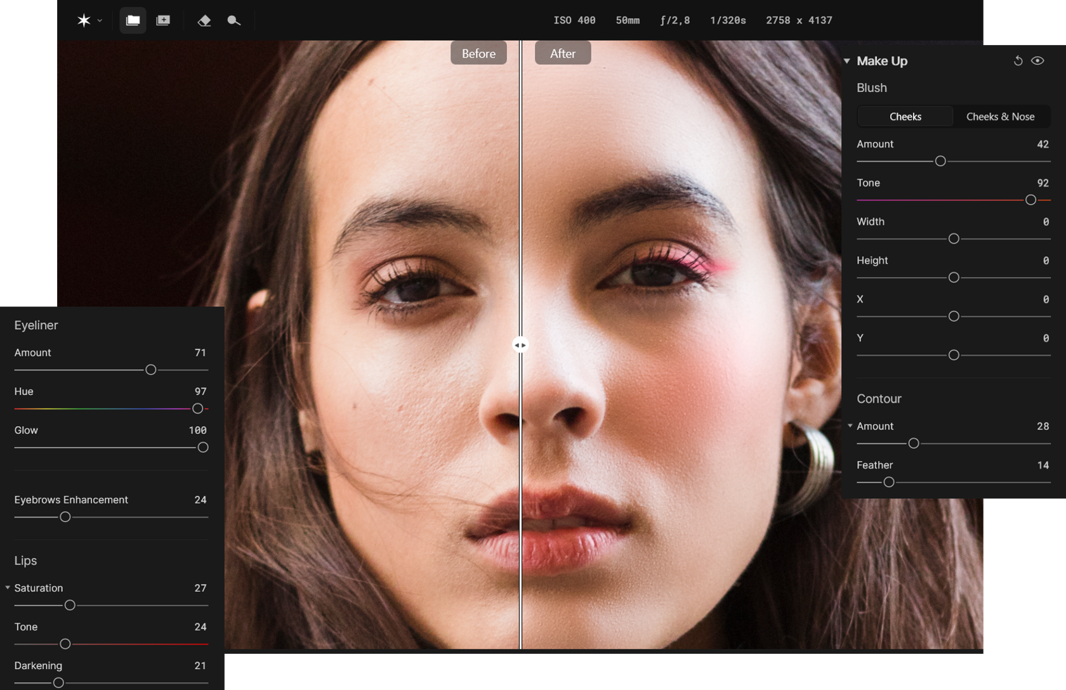Collapse the Make Up section
The width and height of the screenshot is (1066, 690).
[846, 61]
